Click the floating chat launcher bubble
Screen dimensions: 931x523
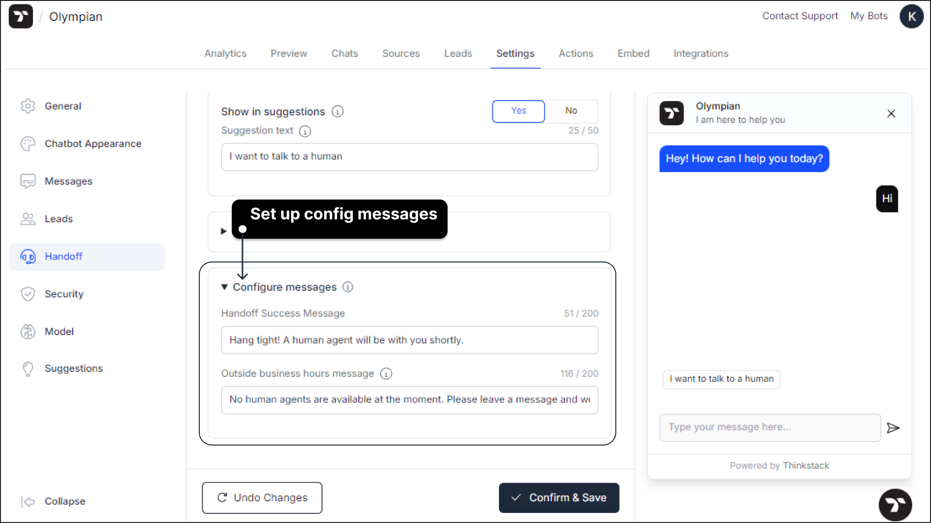tap(895, 505)
